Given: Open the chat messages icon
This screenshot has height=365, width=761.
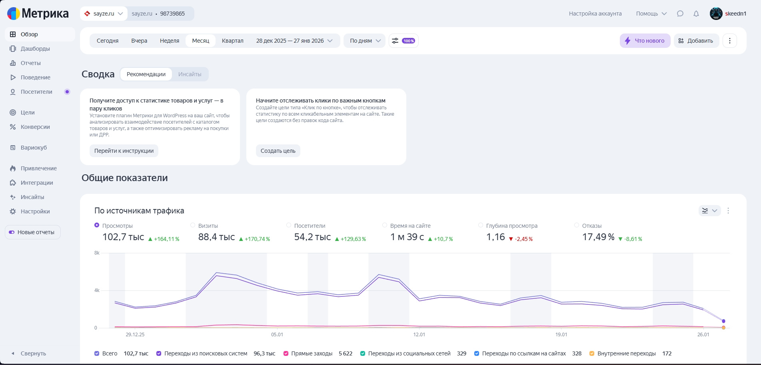Looking at the screenshot, I should coord(680,14).
